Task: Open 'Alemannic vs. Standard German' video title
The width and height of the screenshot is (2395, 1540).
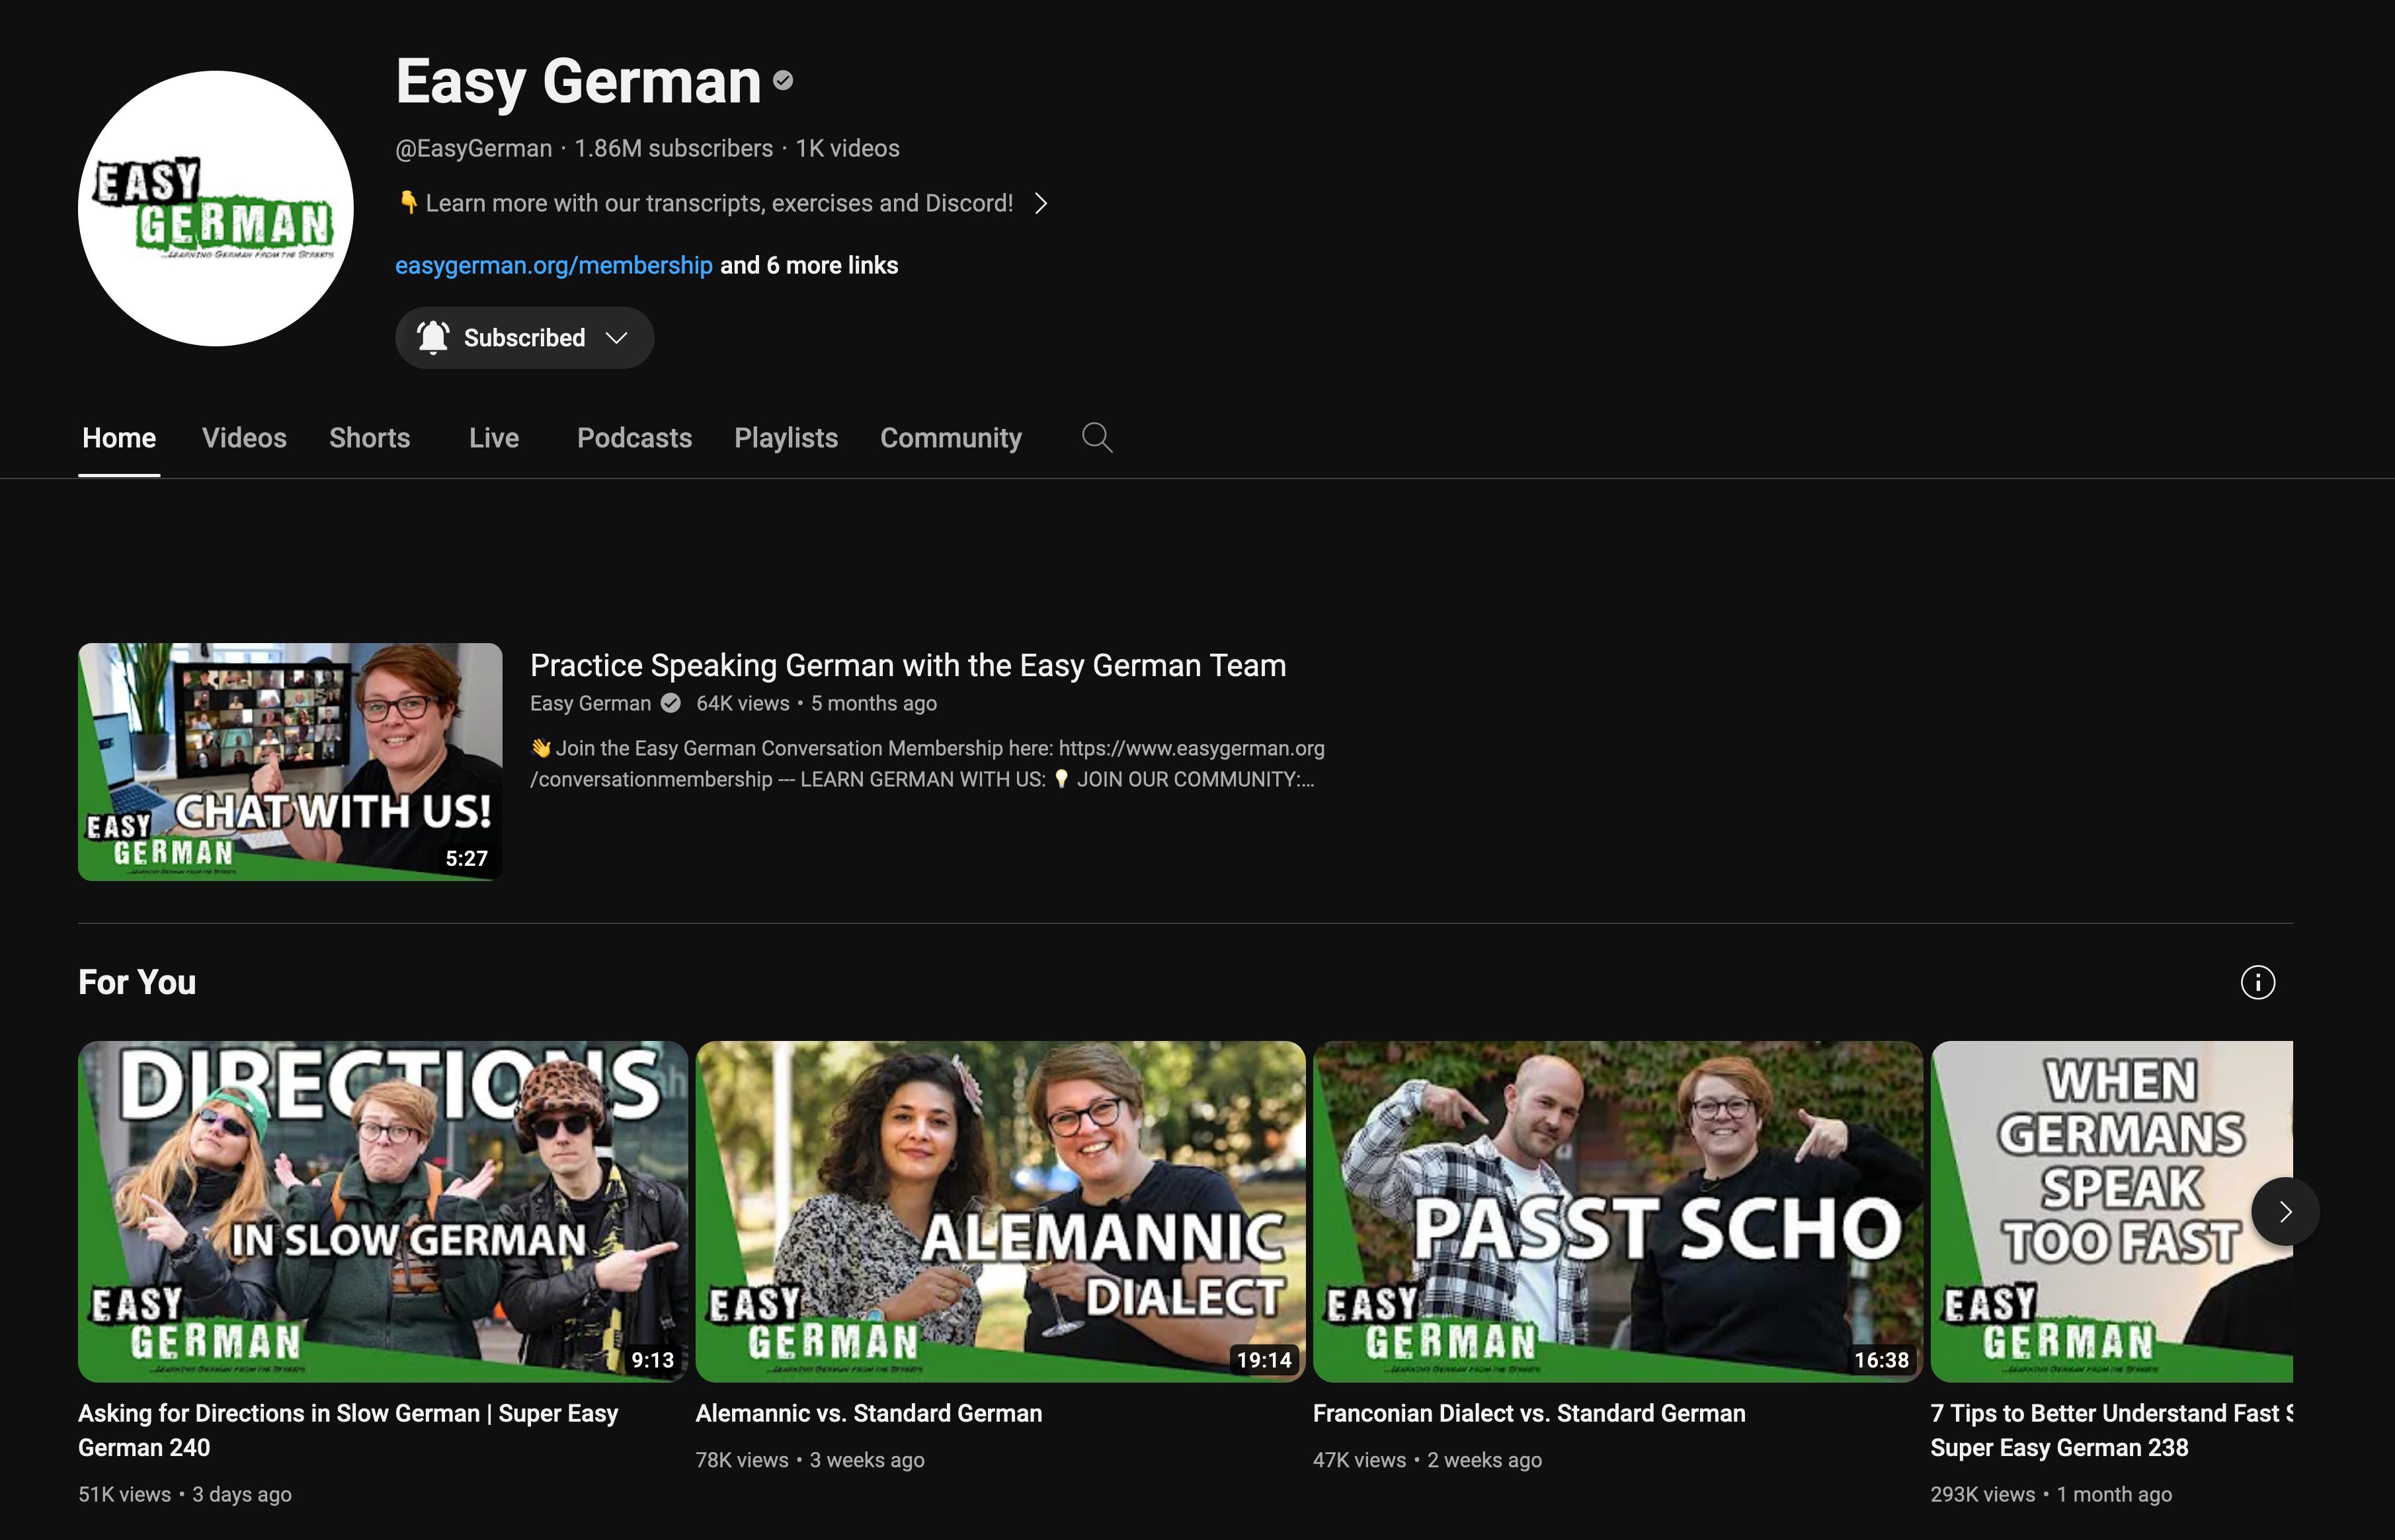Action: point(868,1413)
